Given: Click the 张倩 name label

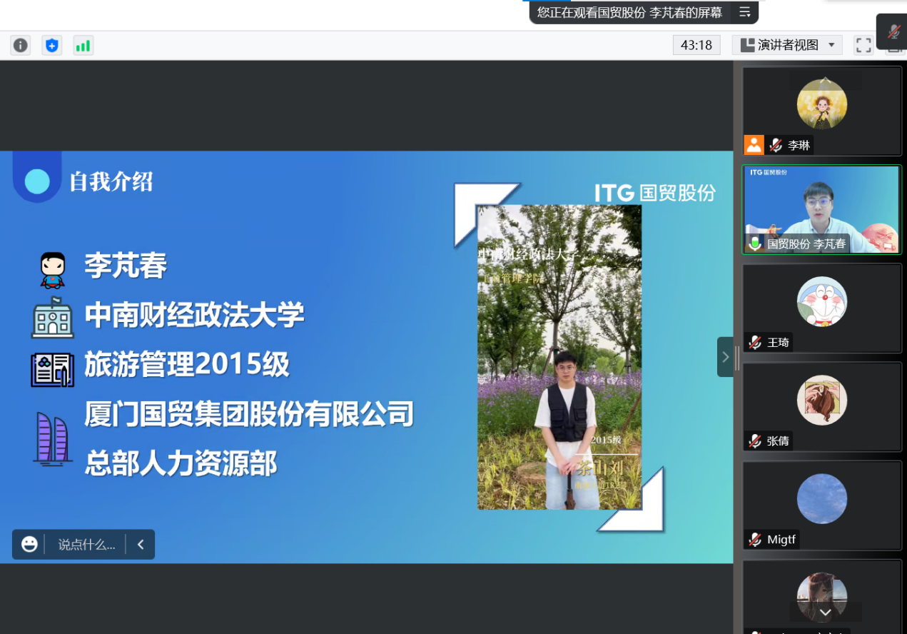Looking at the screenshot, I should [x=779, y=441].
